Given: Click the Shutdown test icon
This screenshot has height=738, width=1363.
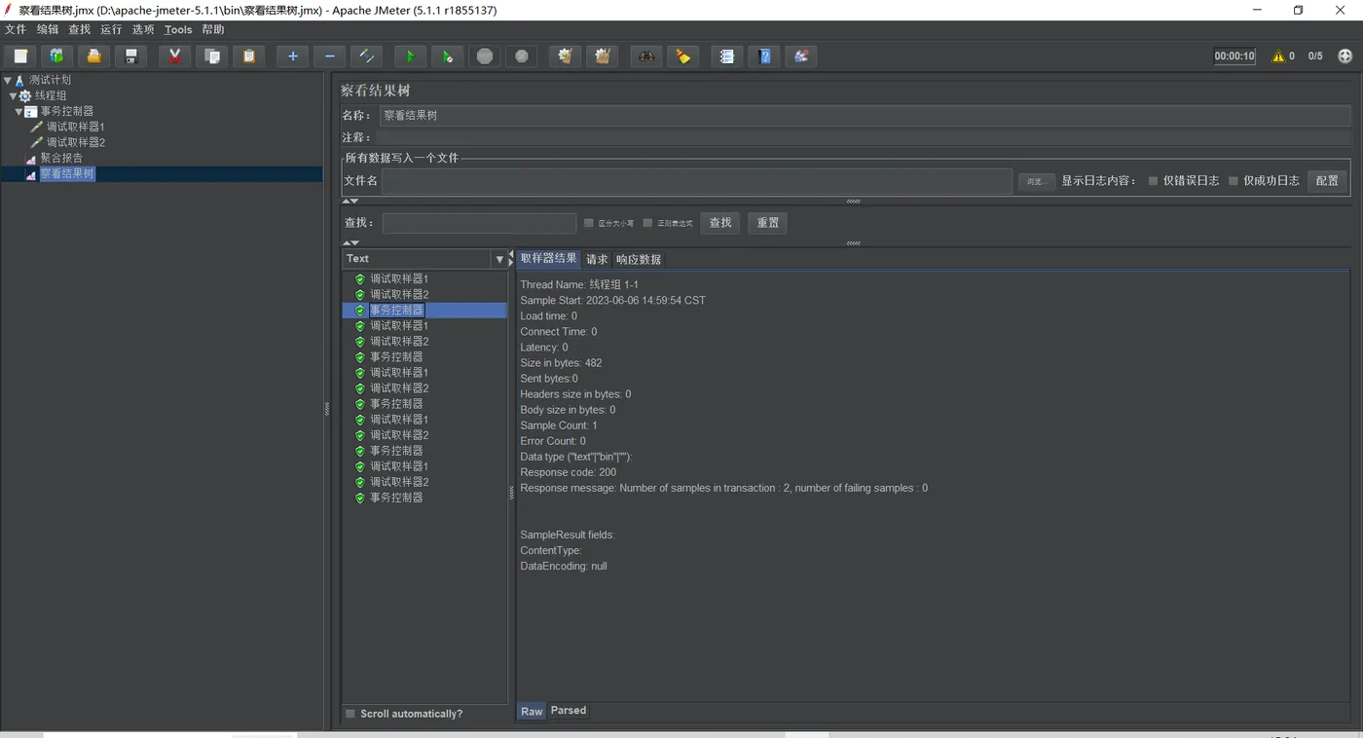Looking at the screenshot, I should point(522,56).
